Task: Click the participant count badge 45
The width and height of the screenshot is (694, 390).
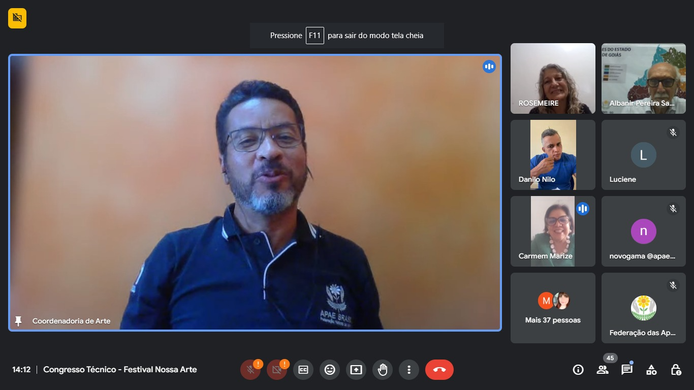Action: (x=610, y=358)
